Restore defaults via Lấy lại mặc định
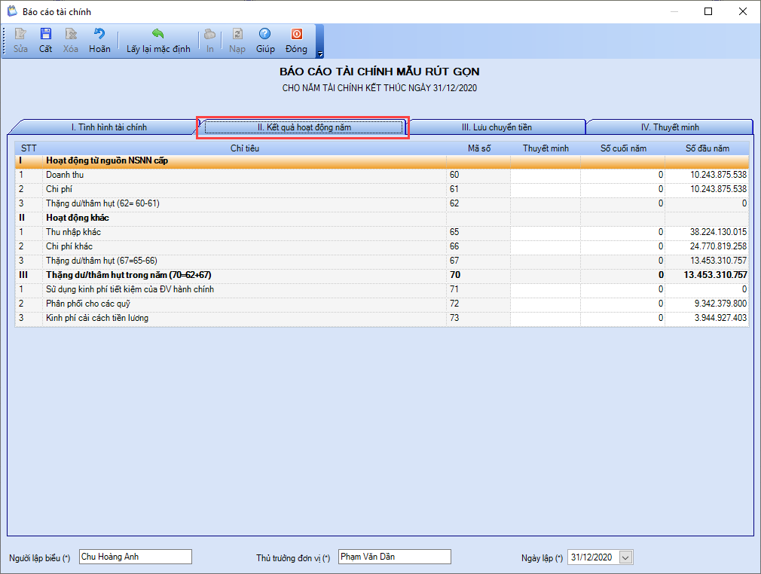The height and width of the screenshot is (574, 761). tap(158, 41)
